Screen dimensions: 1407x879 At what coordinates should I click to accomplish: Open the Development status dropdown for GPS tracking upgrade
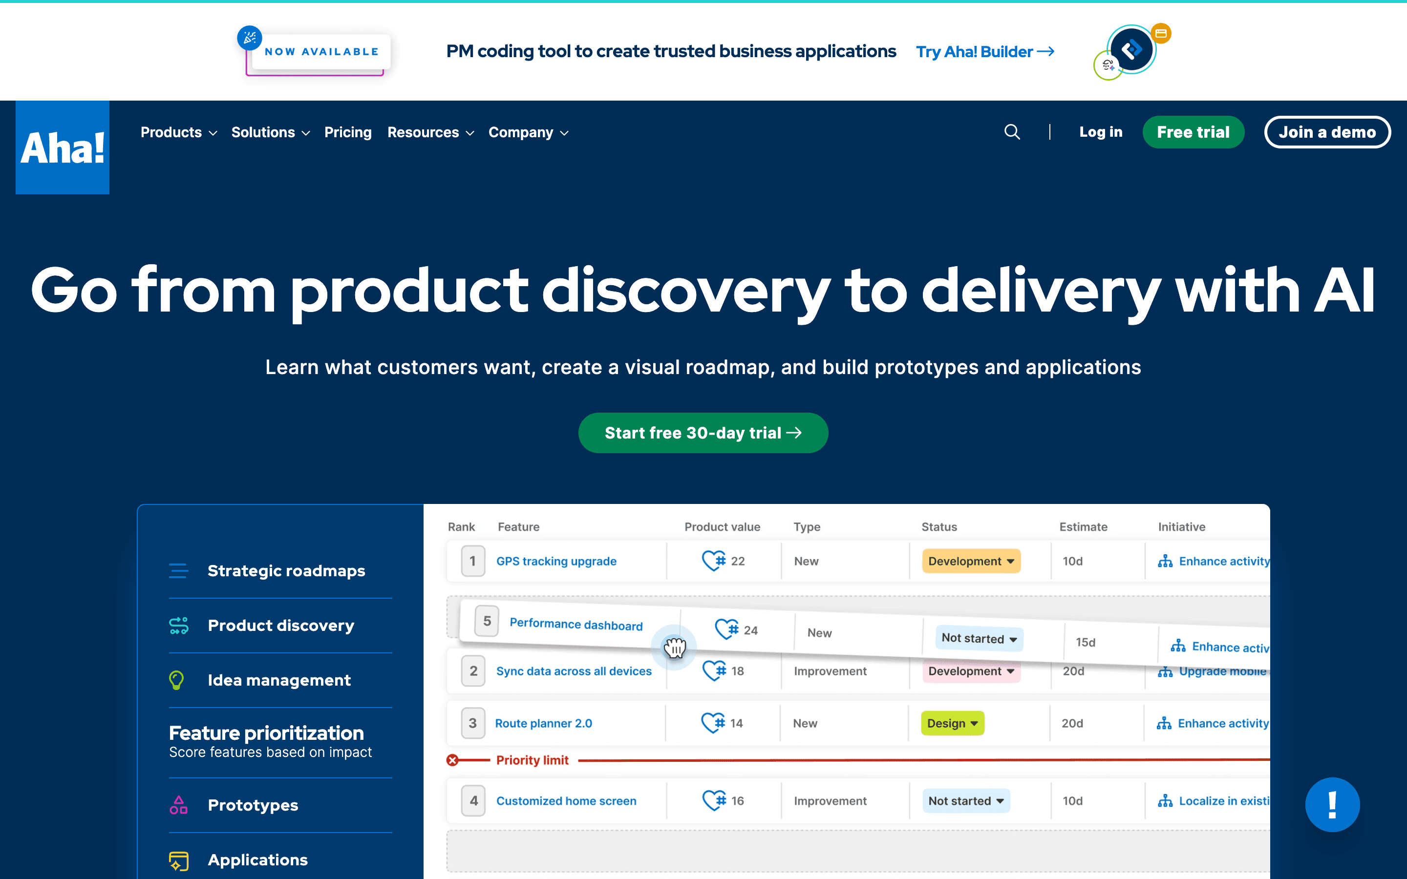971,561
